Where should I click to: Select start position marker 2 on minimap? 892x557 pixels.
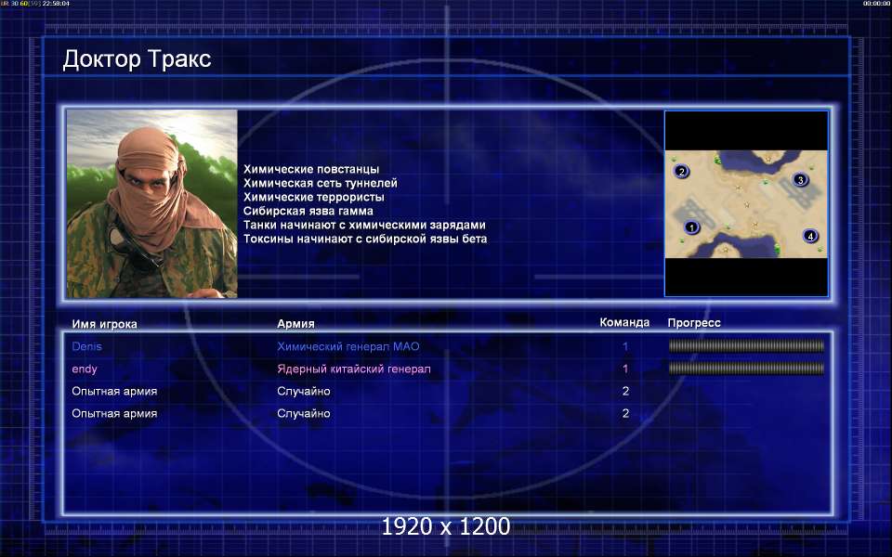pos(681,172)
